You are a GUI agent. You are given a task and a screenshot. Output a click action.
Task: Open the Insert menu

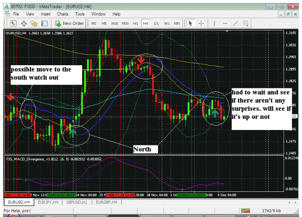pyautogui.click(x=45, y=14)
